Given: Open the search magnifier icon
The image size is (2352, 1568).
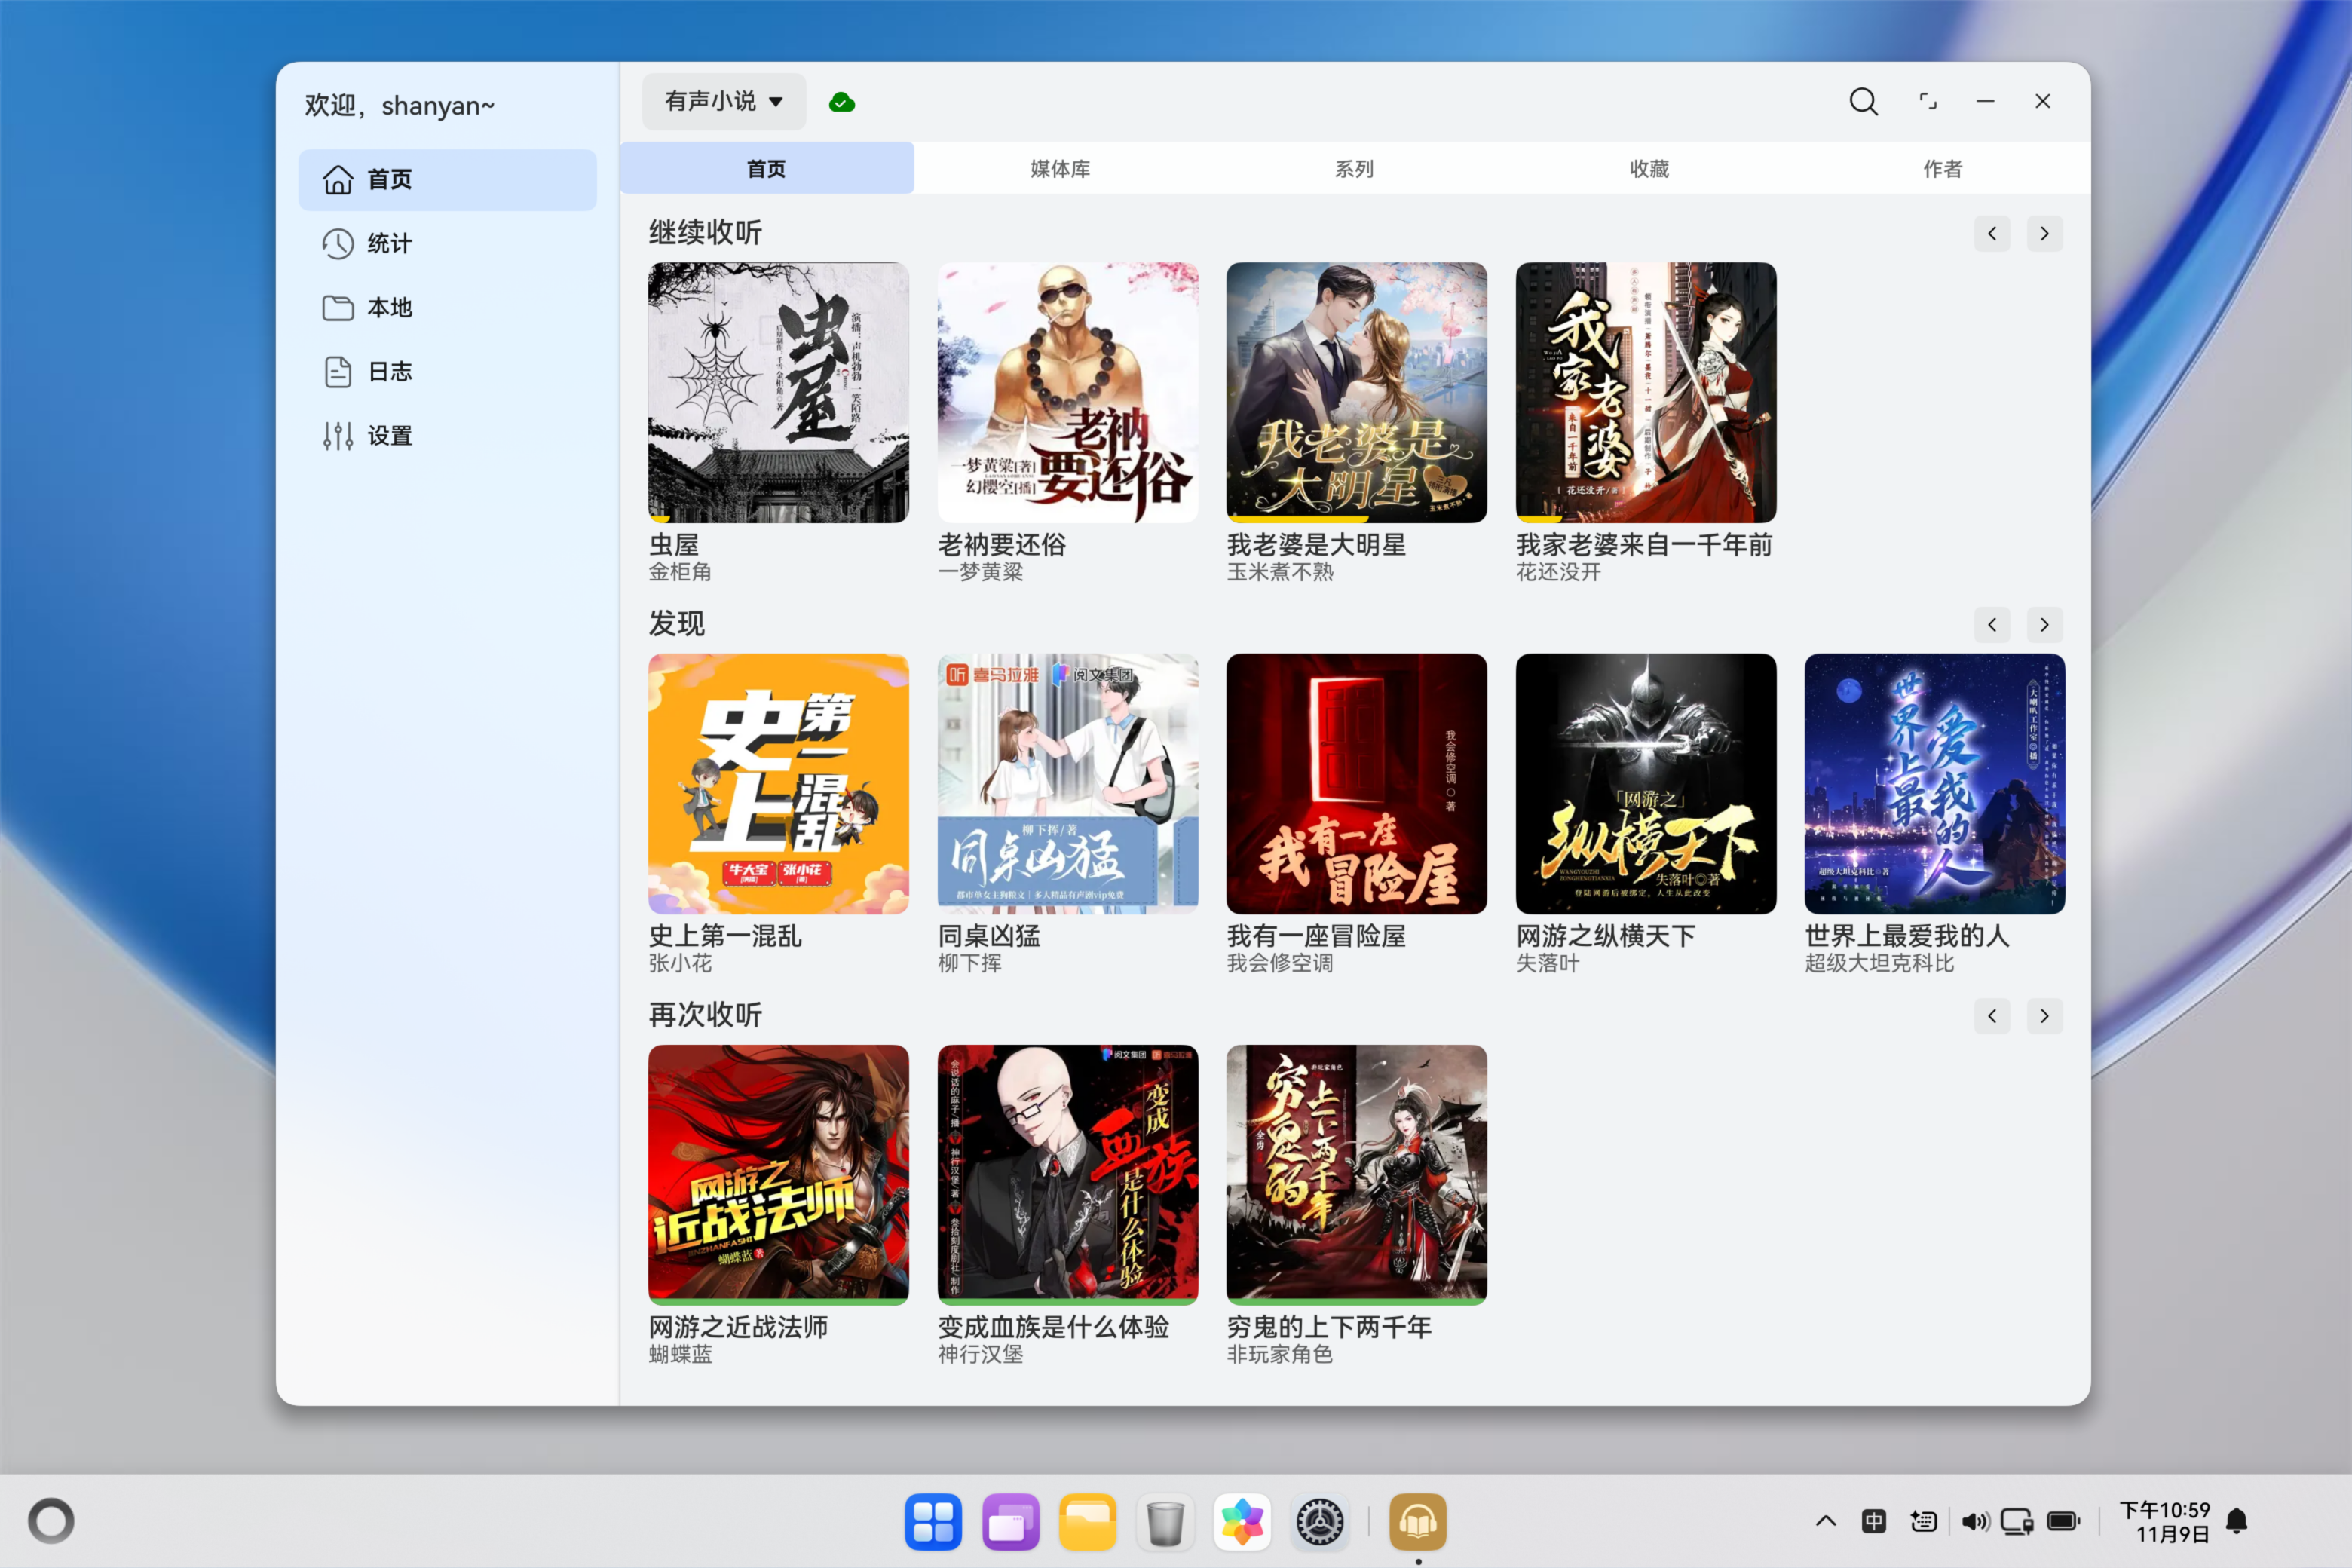Looking at the screenshot, I should click(x=1863, y=102).
